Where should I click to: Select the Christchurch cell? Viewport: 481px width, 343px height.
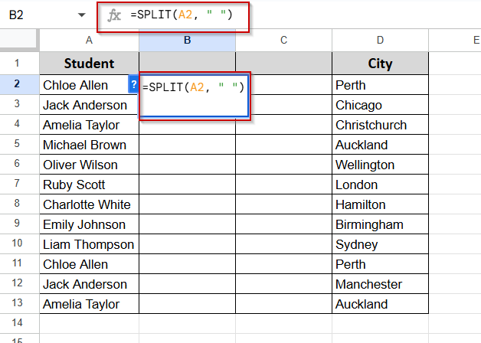380,125
